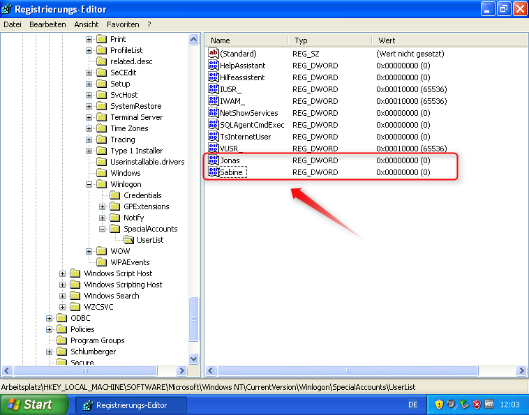The width and height of the screenshot is (529, 415).
Task: Sort values by the Typ column header
Action: click(330, 40)
